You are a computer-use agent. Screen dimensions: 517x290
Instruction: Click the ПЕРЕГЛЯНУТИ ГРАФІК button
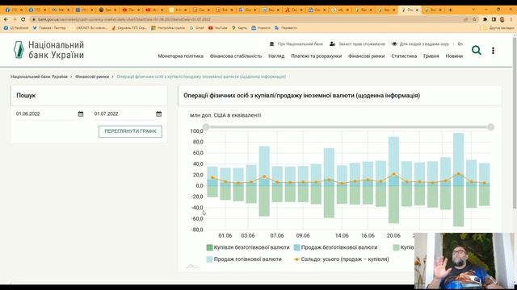click(130, 131)
